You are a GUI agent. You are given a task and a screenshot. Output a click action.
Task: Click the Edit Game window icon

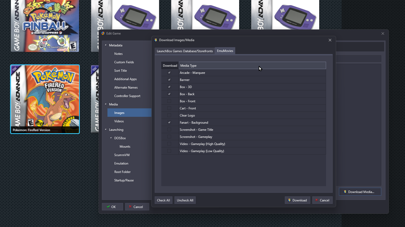tap(103, 33)
